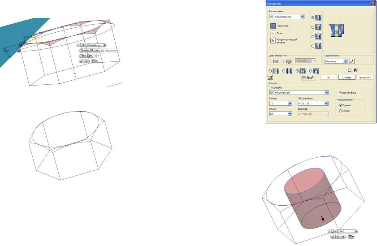The image size is (377, 246).
Task: Toggle the unlabeled checkbox beside sphere icon
Action: [350, 70]
